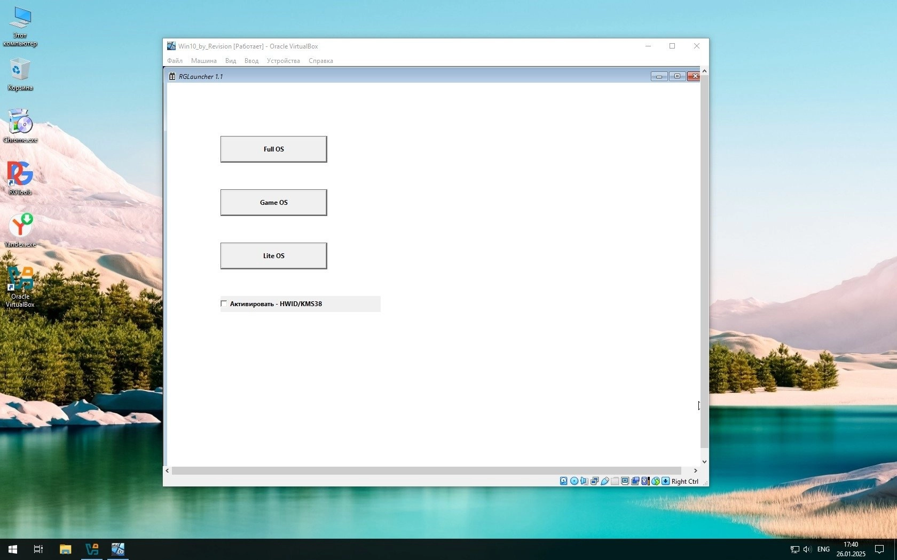The image size is (897, 560).
Task: Select the Yandex.exe desktop icon
Action: 20,231
